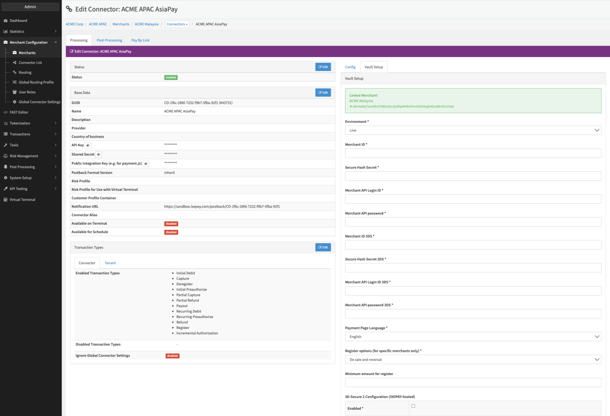
Task: Open the Environment dropdown
Action: [473, 130]
